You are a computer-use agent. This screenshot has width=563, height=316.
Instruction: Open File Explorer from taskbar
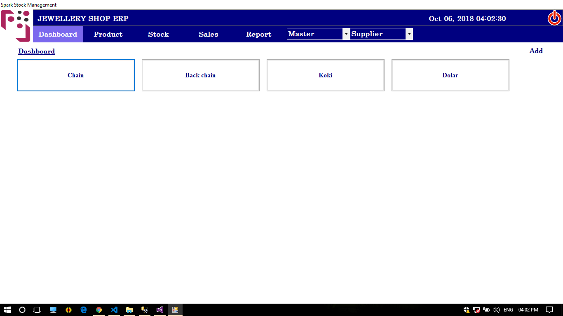pyautogui.click(x=129, y=310)
